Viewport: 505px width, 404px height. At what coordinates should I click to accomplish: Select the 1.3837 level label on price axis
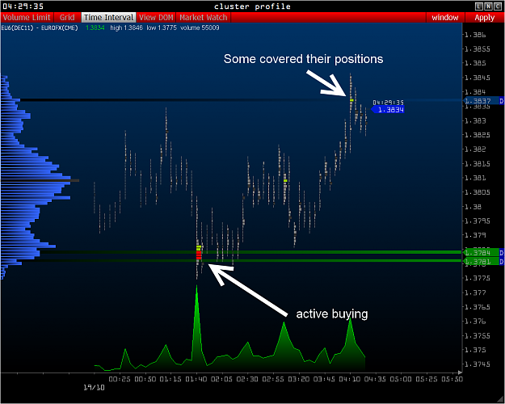481,101
